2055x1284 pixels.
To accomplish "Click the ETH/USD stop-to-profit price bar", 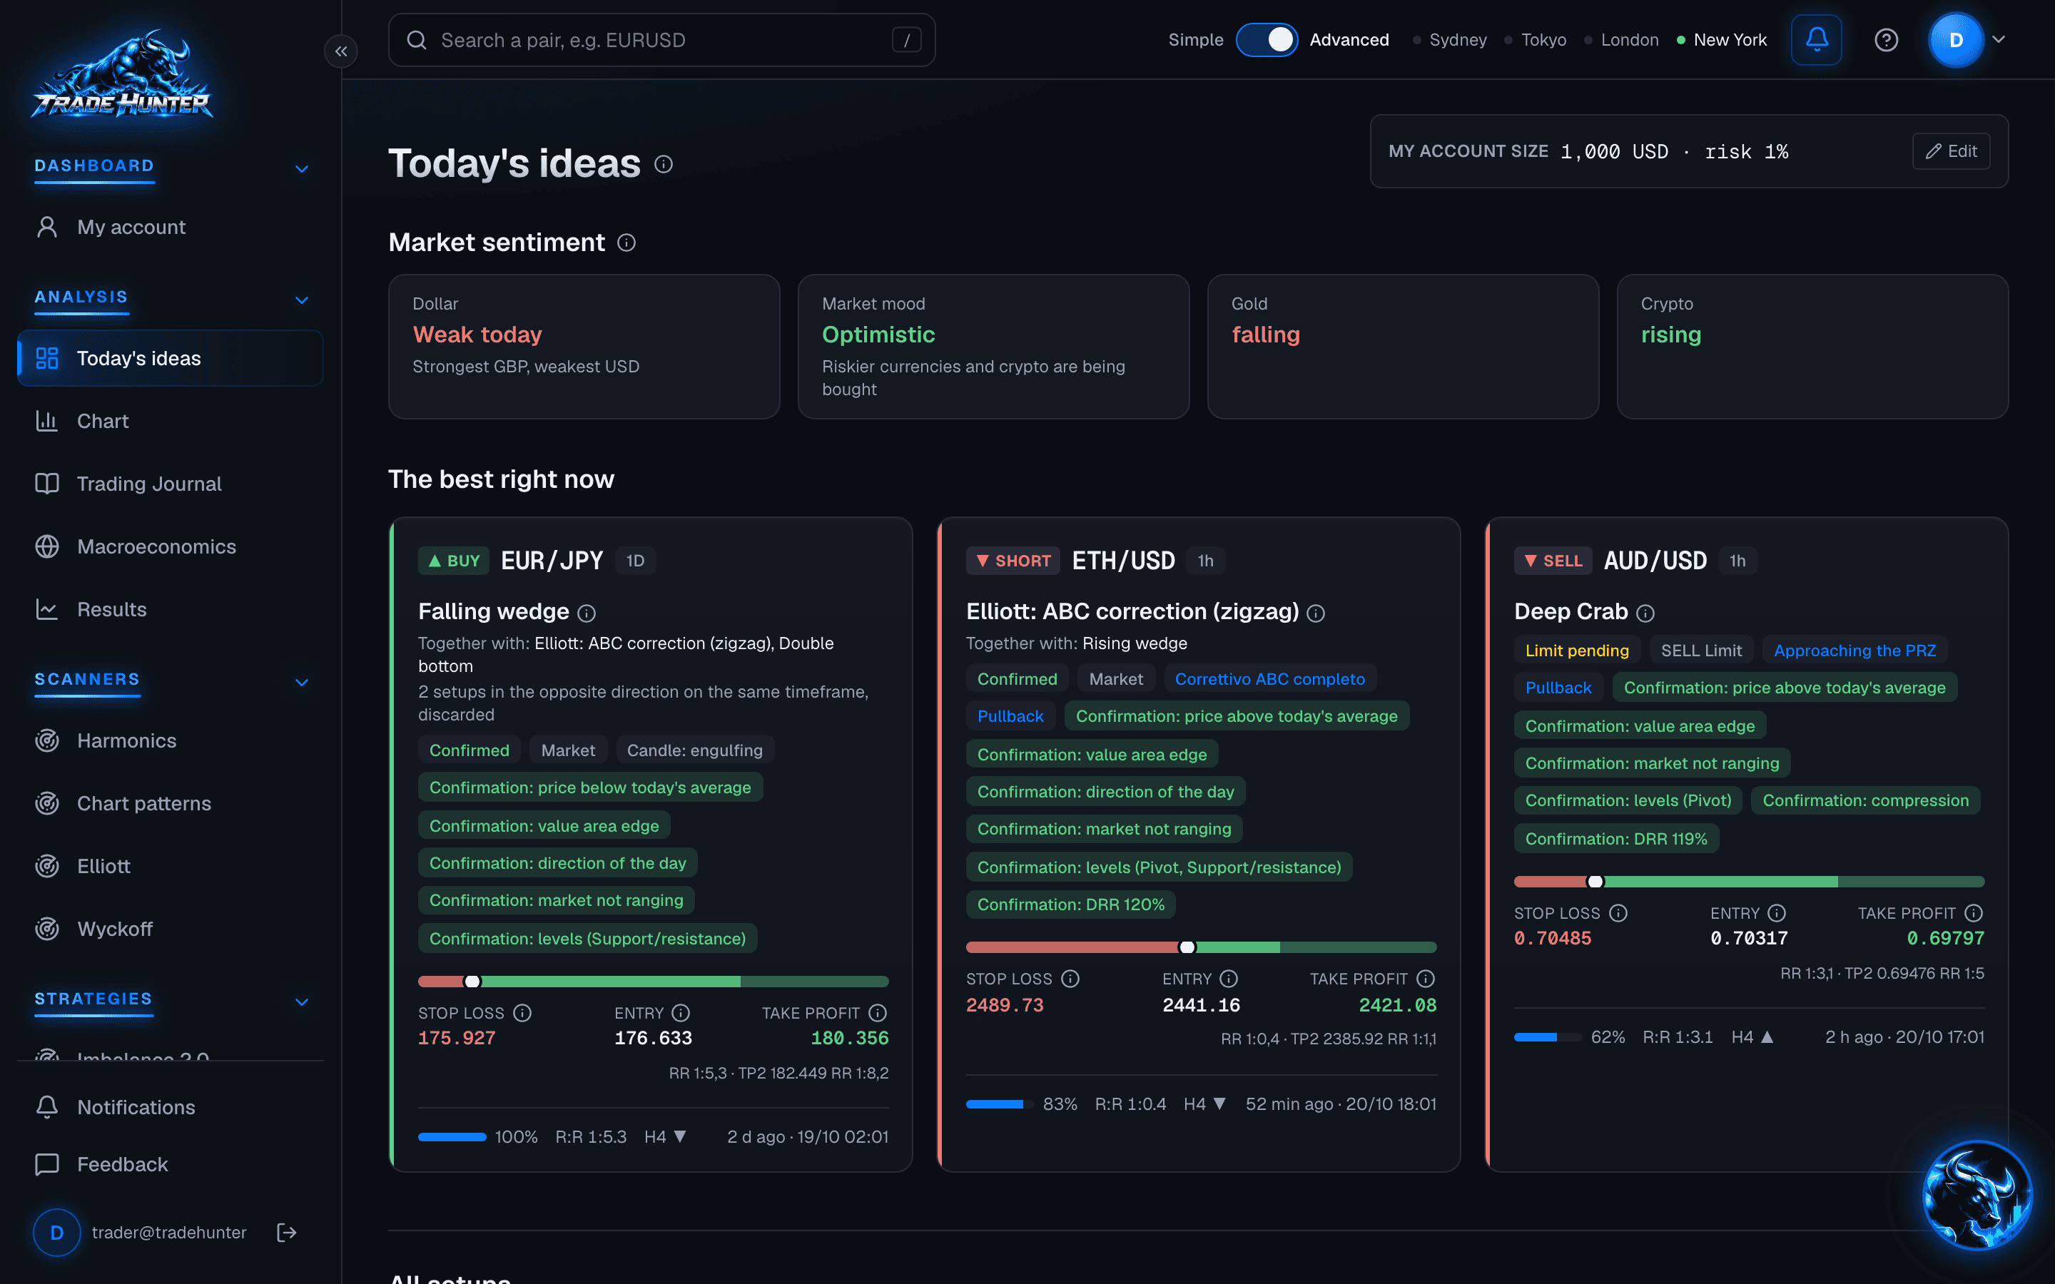I will coord(1201,947).
